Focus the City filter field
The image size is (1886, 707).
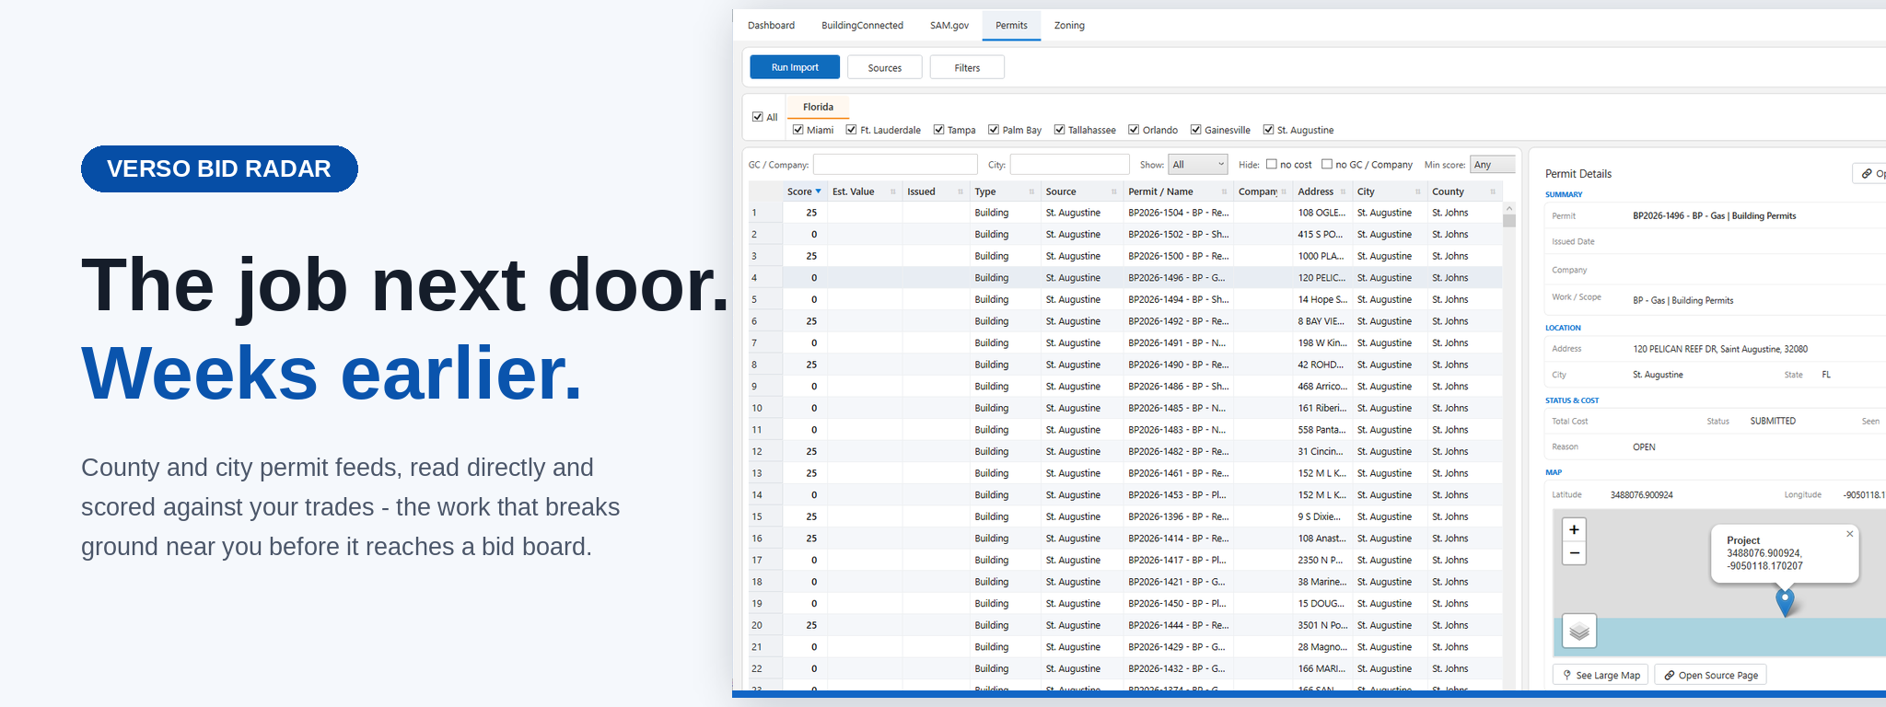[1069, 164]
